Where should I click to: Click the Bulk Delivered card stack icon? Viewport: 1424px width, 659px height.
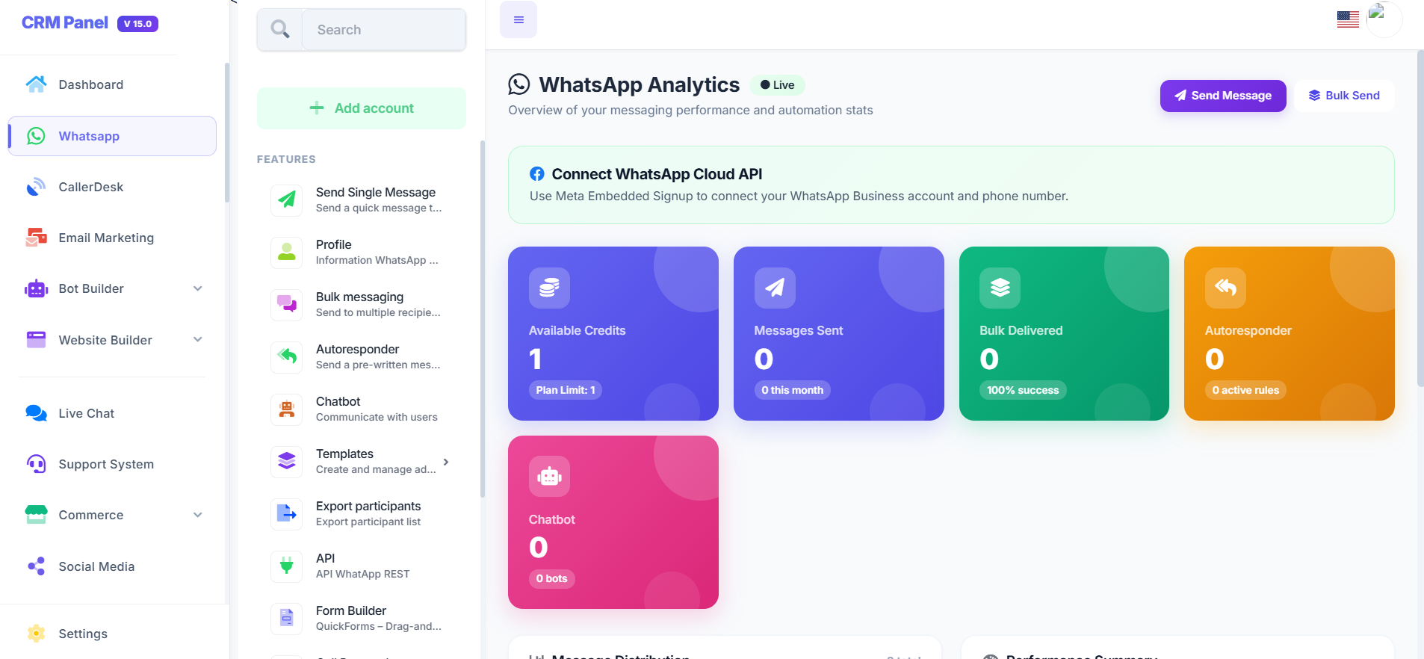[x=1000, y=288]
